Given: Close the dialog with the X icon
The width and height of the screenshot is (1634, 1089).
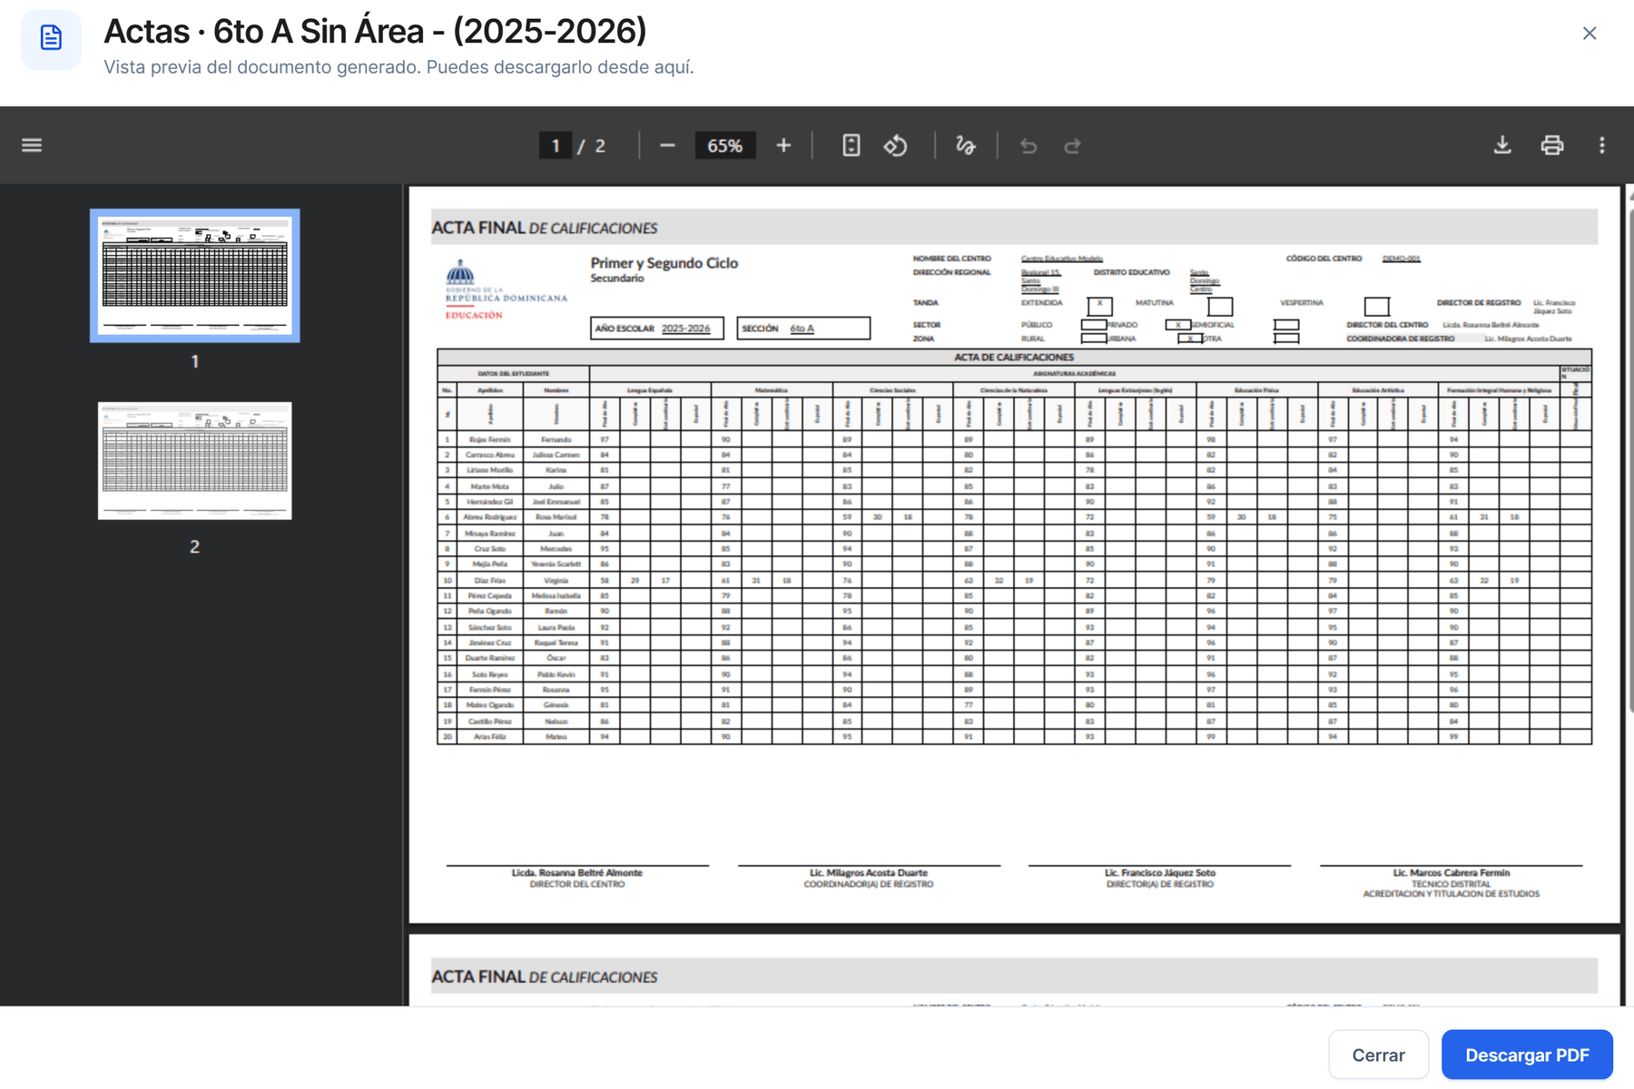Looking at the screenshot, I should [1590, 34].
